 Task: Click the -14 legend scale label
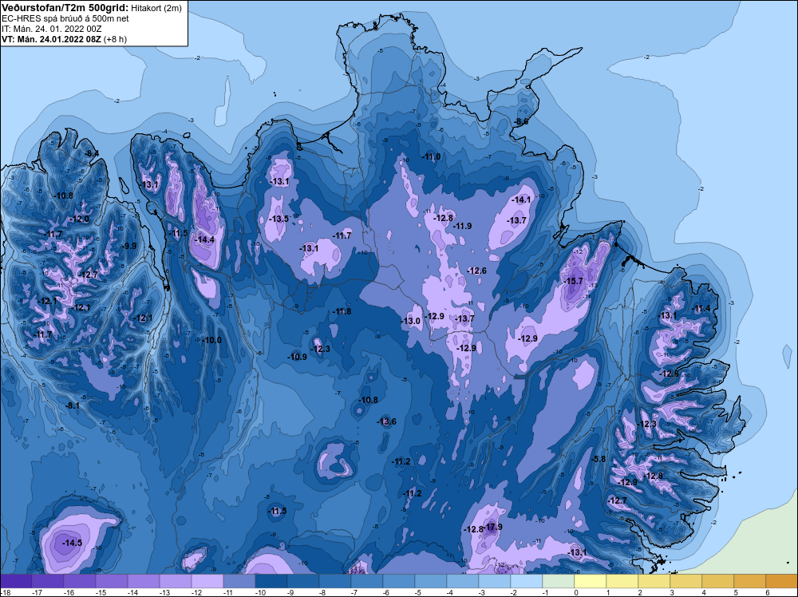132,592
